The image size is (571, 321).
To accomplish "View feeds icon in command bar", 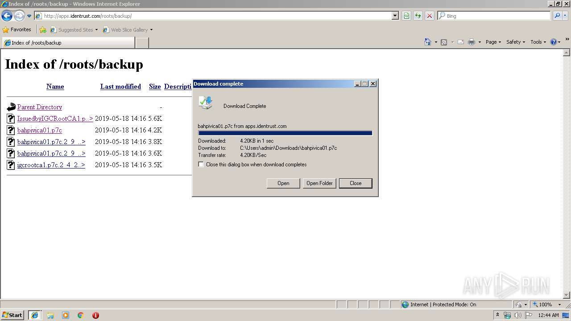I will tap(444, 42).
